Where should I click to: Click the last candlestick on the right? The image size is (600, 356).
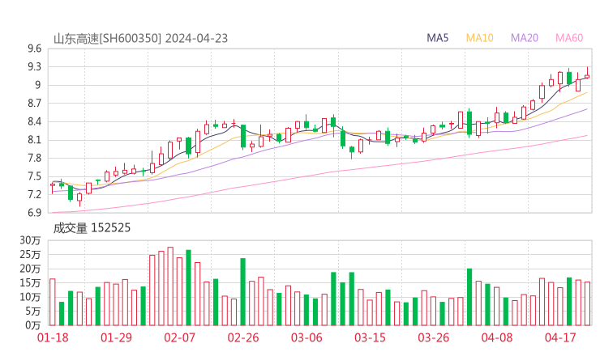coord(587,74)
